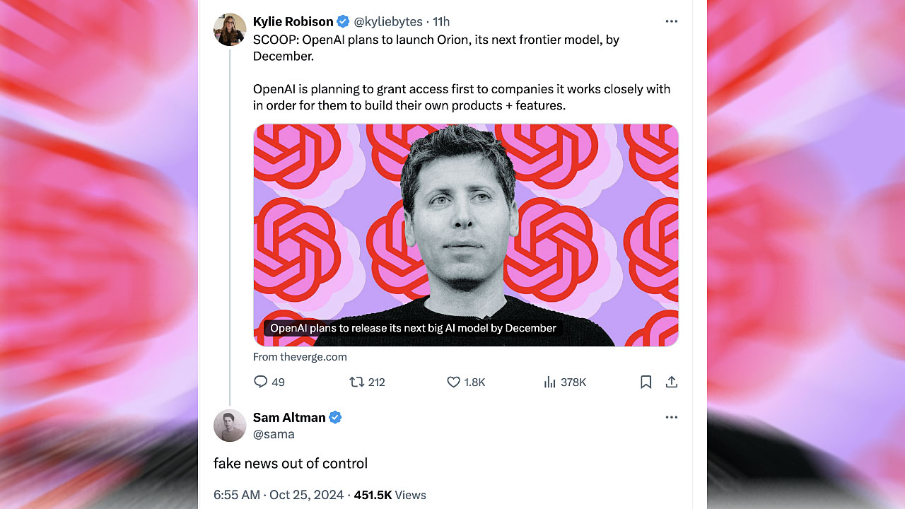
Task: Click the repost icon showing 212
Action: pos(357,382)
